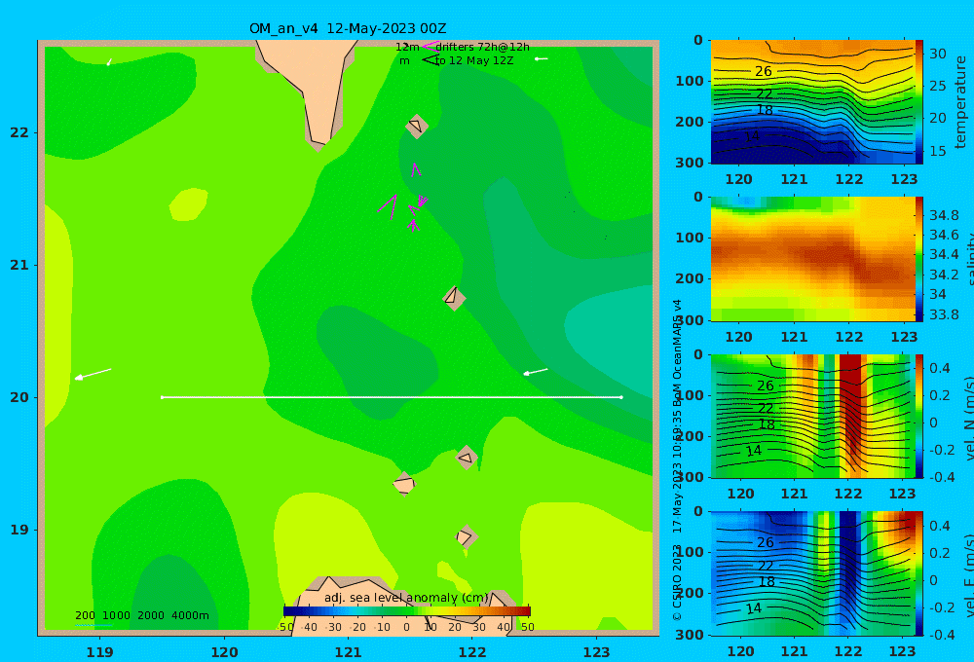
Task: Click the largest magenta drifter track on the map
Action: click(389, 206)
